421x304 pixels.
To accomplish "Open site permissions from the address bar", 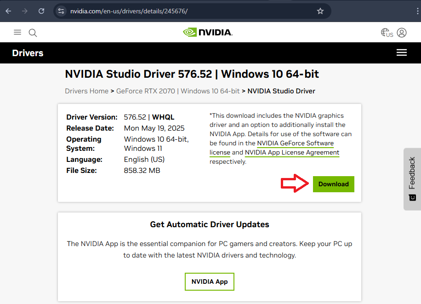I will click(61, 11).
